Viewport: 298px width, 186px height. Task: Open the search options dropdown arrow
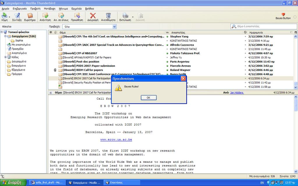click(236, 27)
